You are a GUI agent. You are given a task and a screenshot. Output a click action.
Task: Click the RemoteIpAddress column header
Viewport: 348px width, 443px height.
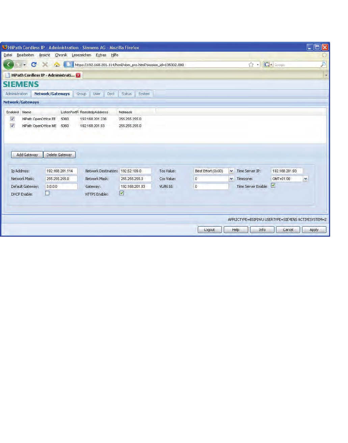(94, 112)
